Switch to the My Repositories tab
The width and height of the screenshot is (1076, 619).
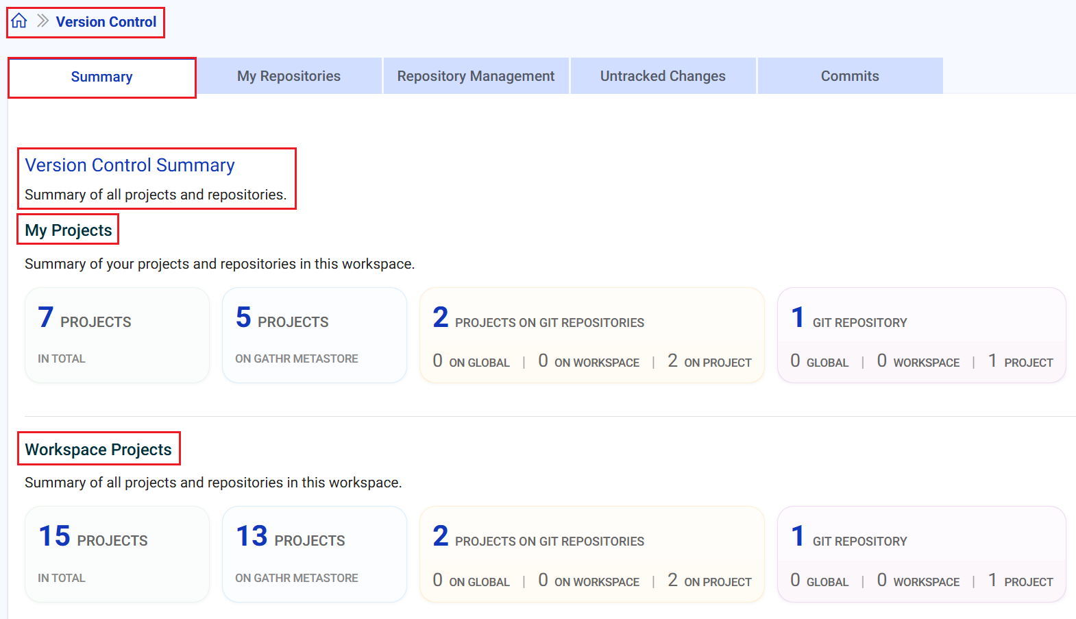coord(289,76)
